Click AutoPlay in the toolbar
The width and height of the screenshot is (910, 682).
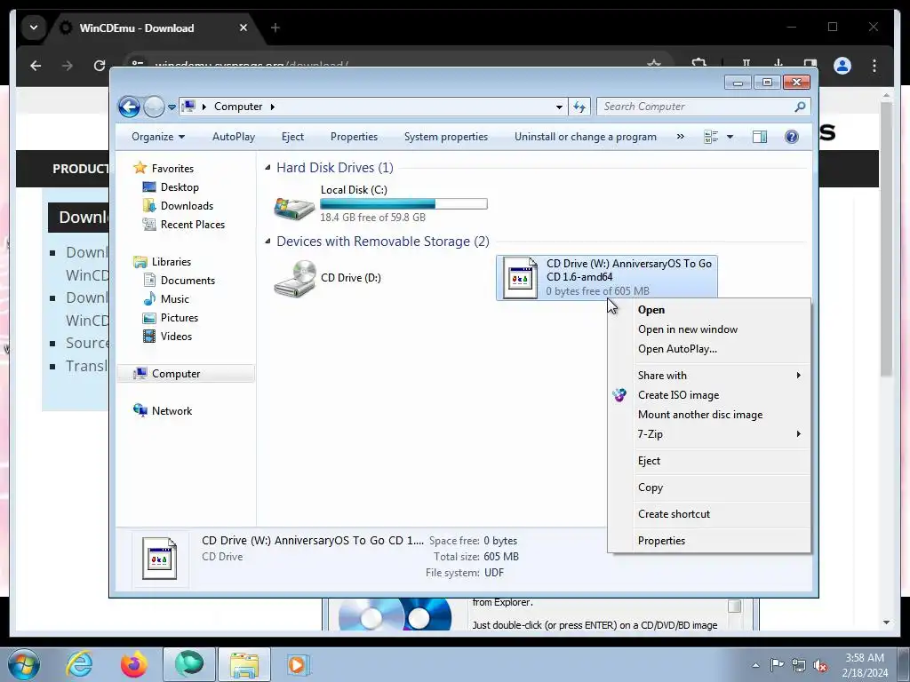(234, 137)
